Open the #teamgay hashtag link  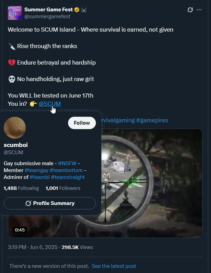click(36, 170)
